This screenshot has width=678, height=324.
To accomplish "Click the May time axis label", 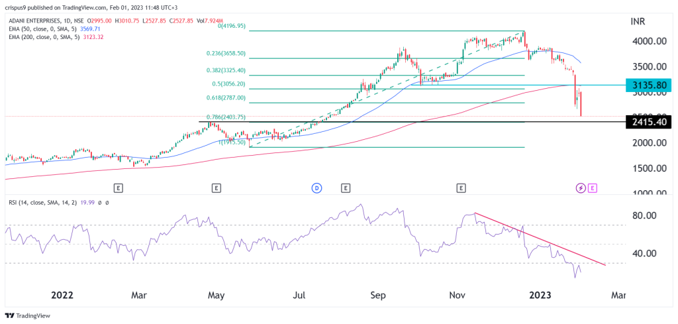I will pos(217,296).
